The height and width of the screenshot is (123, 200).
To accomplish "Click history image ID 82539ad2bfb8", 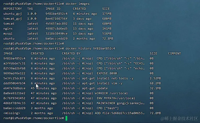I will tap(14, 69).
